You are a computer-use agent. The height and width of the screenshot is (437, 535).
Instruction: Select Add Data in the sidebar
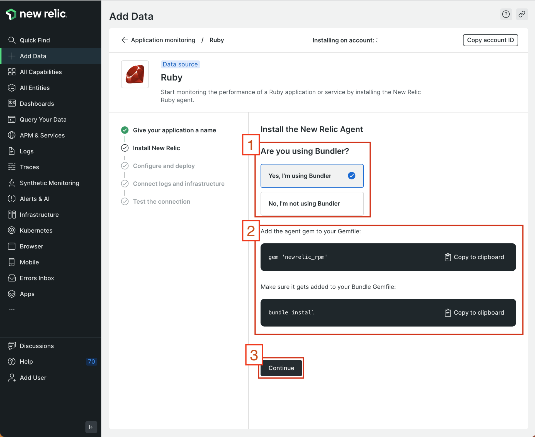pos(33,56)
